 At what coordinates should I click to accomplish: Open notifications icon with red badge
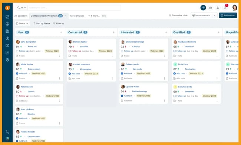tap(225, 7)
